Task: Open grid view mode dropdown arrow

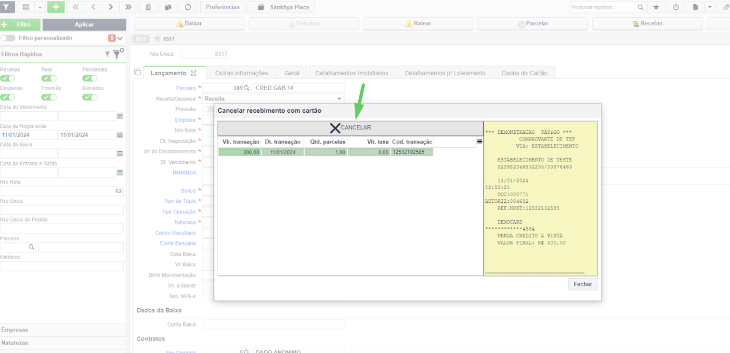Action: click(x=39, y=7)
